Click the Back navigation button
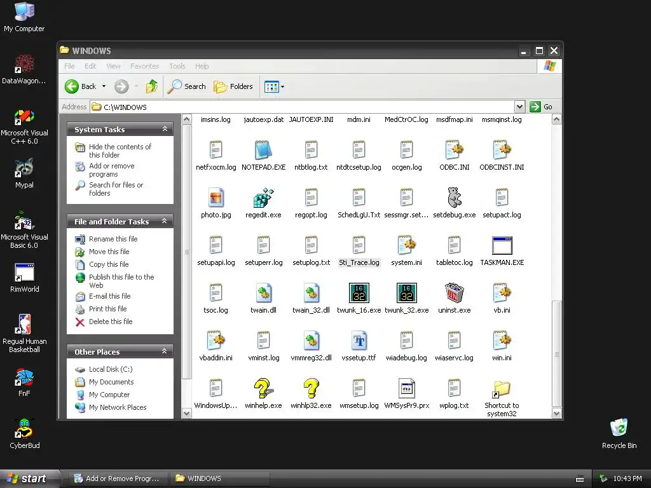 pos(81,86)
